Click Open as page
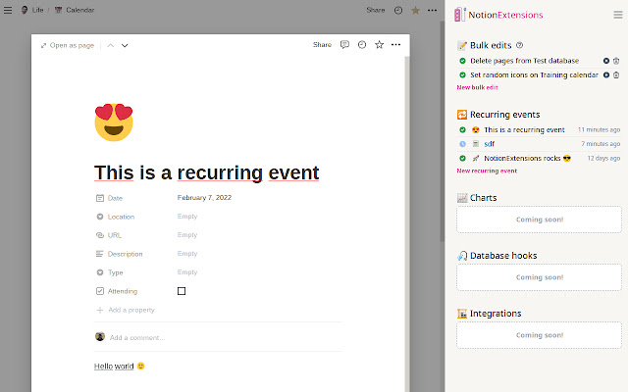This screenshot has height=392, width=628. pyautogui.click(x=68, y=45)
